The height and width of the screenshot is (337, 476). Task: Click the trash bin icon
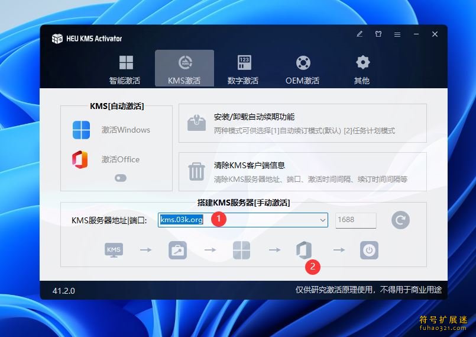196,172
